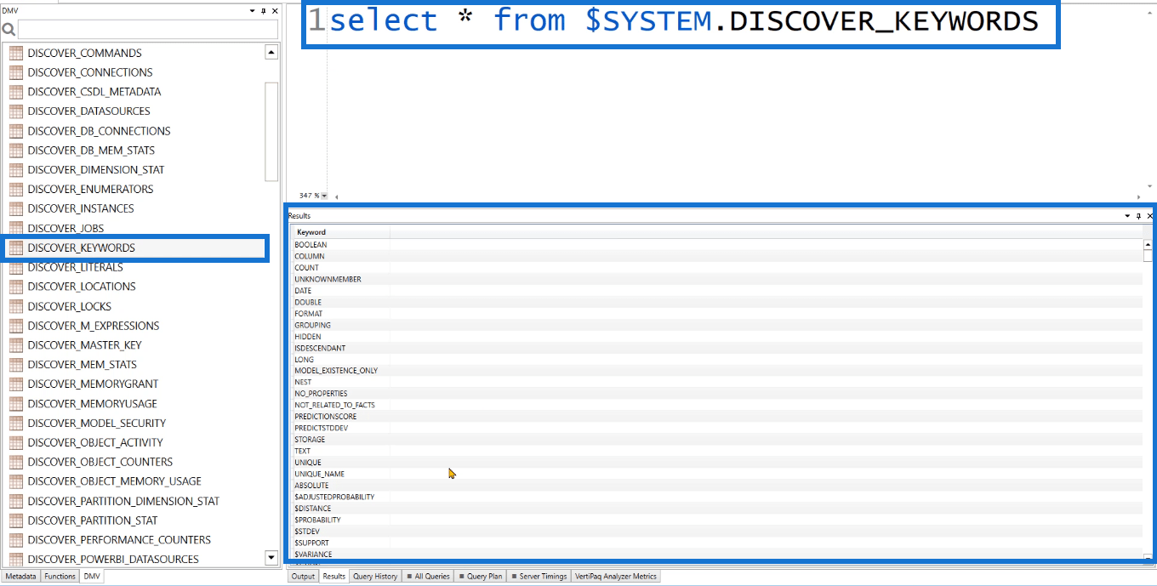This screenshot has width=1157, height=586.
Task: Click table icon next to DISCOVER_DB_CONNECTIONS
Action: [x=16, y=131]
